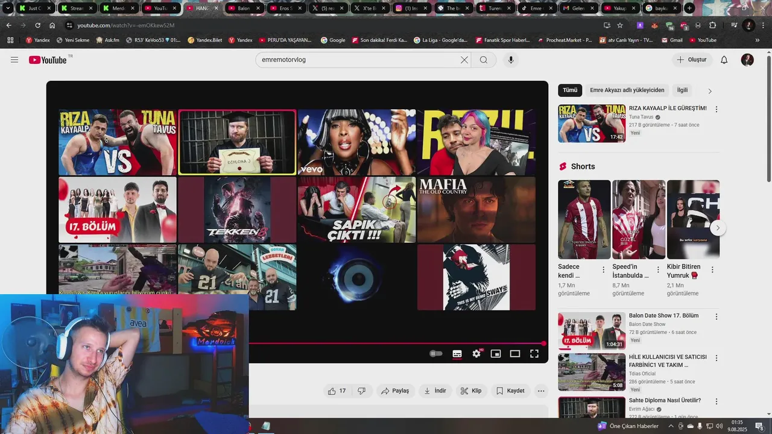This screenshot has width=772, height=434.
Task: Bookmark this page with star icon
Action: pyautogui.click(x=620, y=25)
